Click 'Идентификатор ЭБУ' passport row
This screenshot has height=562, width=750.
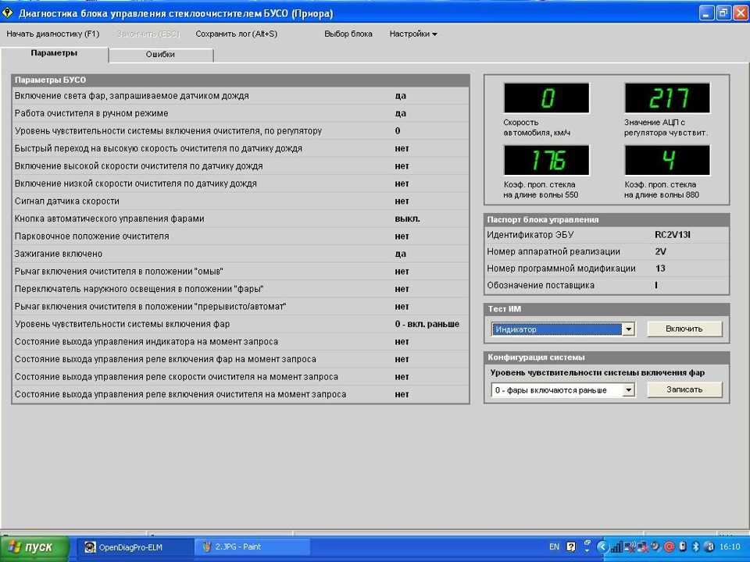pos(606,235)
